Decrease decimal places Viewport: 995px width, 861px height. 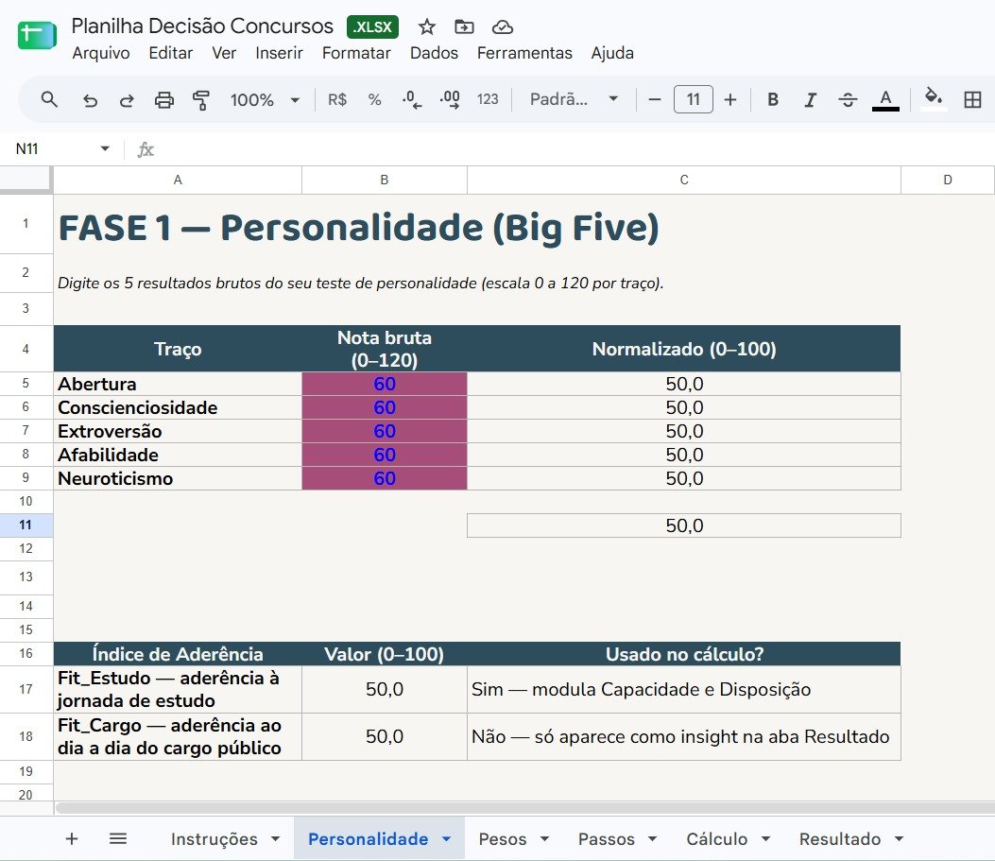click(x=412, y=99)
